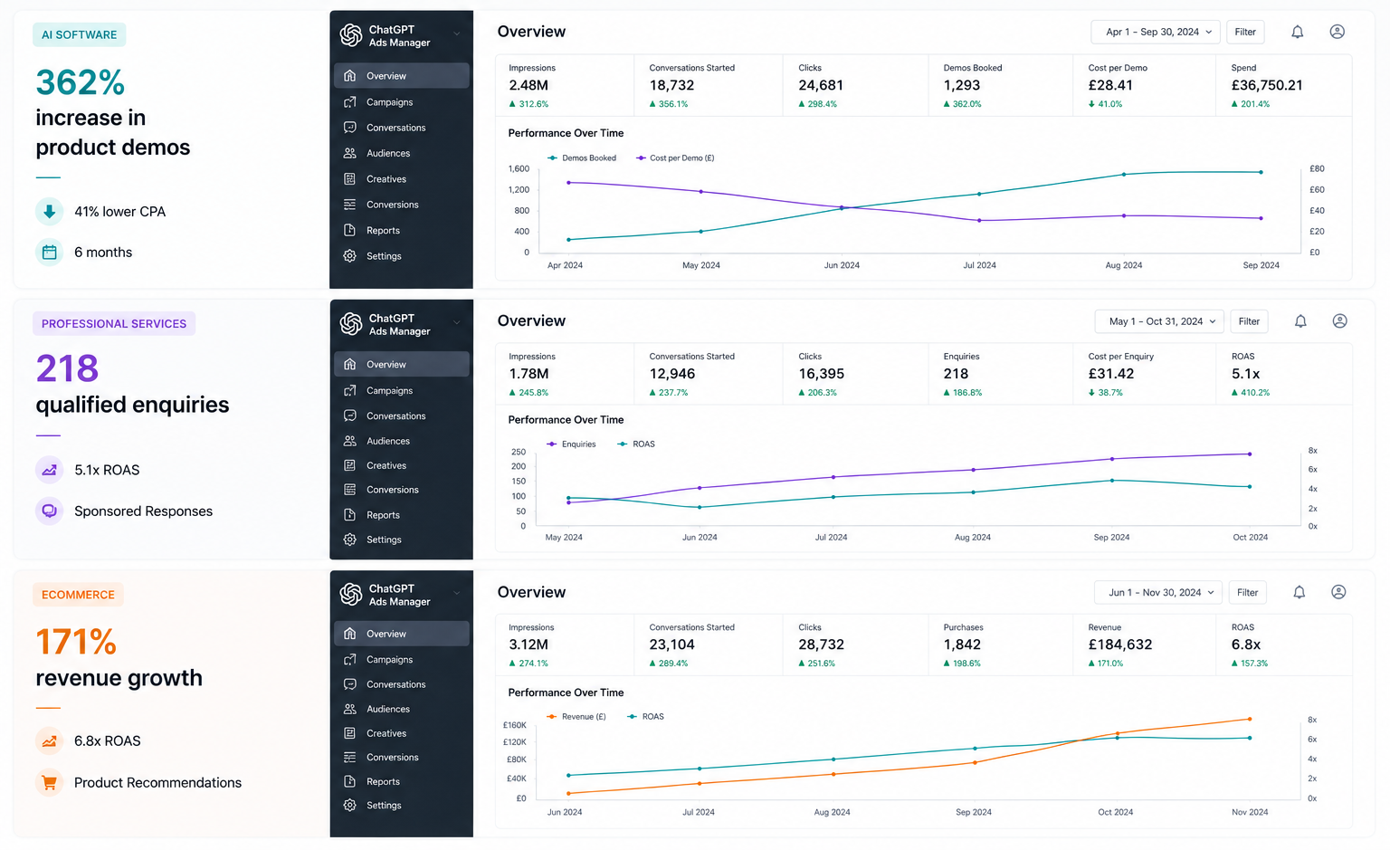
Task: Open the profile icon in the Professional Services dashboard
Action: point(1340,321)
